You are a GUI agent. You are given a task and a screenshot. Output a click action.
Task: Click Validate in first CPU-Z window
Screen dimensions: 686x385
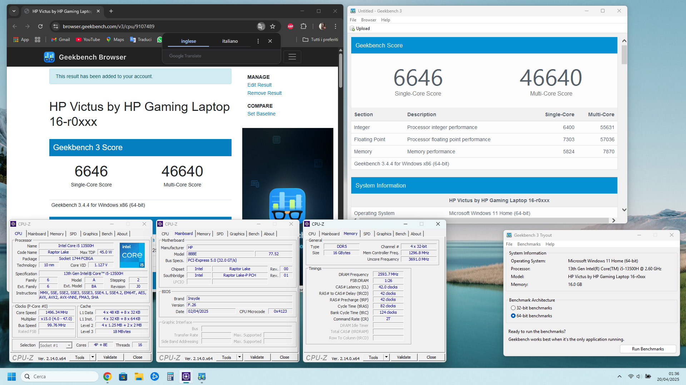110,357
